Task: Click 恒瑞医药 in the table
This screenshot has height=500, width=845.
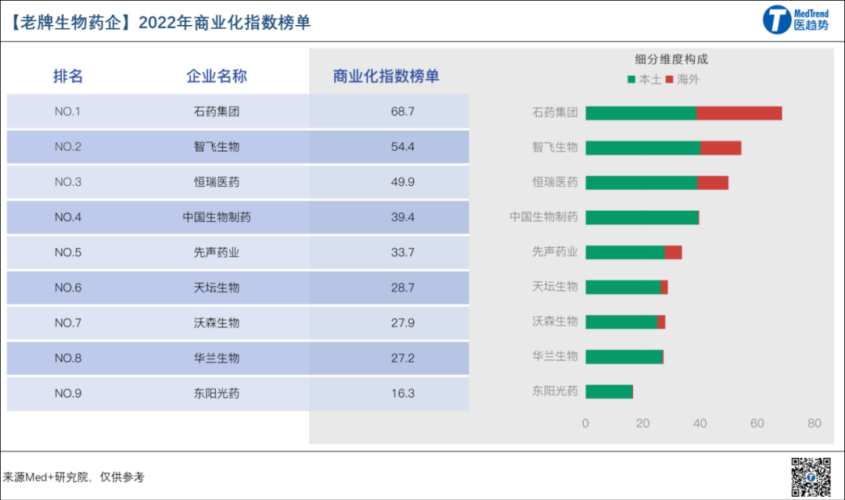Action: (217, 182)
